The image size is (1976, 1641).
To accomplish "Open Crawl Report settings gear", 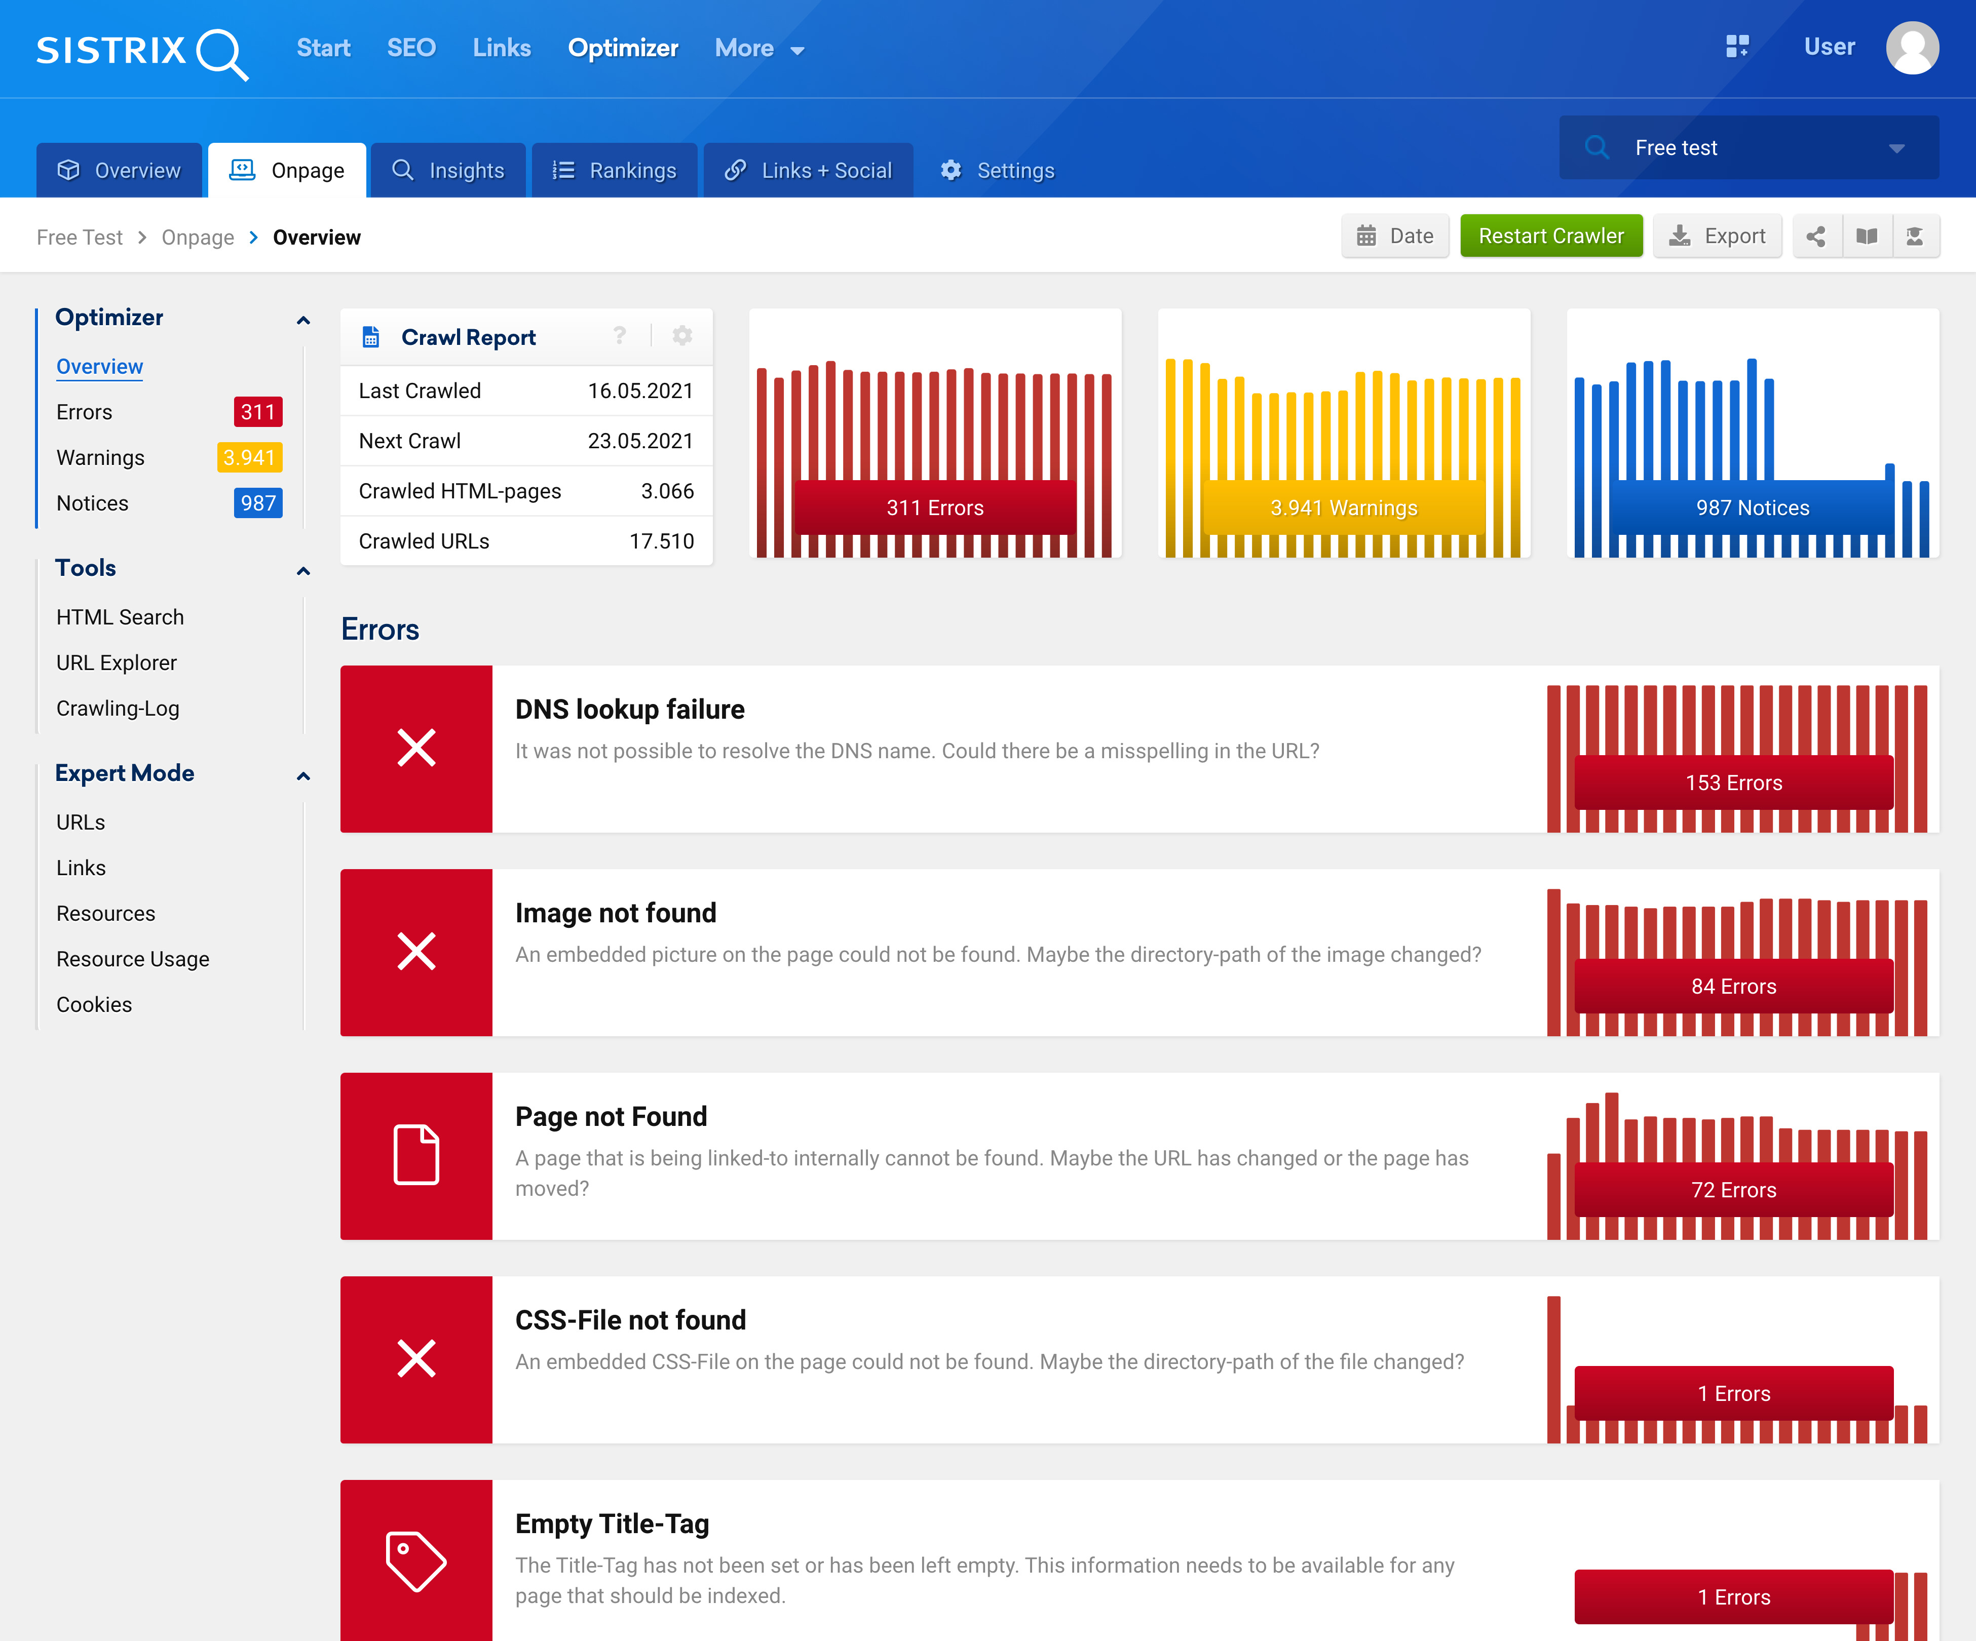I will (682, 336).
